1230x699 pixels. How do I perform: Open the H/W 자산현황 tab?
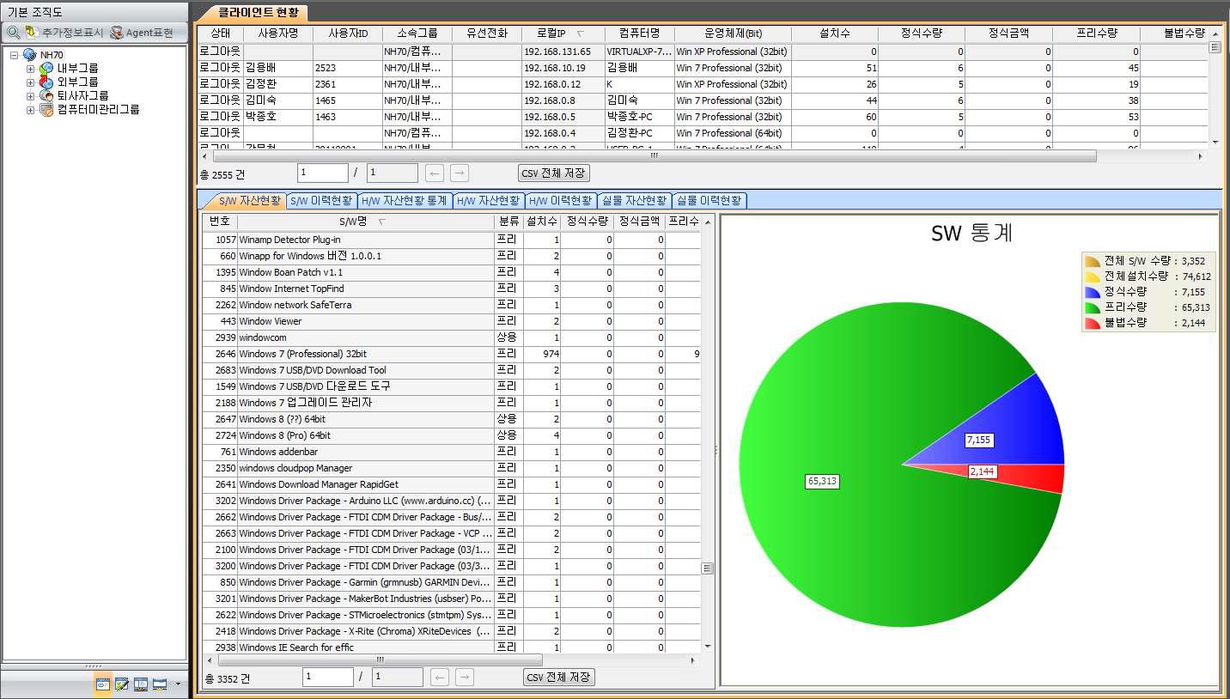tap(489, 201)
